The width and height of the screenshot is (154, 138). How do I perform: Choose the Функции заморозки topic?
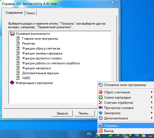(37, 68)
